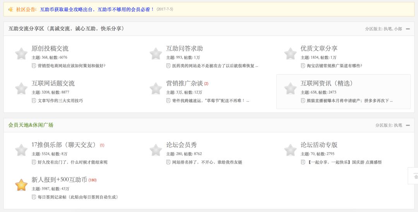This screenshot has height=212, width=418.
Task: Open the 互助币获取最全攻略 announcement link
Action: click(97, 9)
